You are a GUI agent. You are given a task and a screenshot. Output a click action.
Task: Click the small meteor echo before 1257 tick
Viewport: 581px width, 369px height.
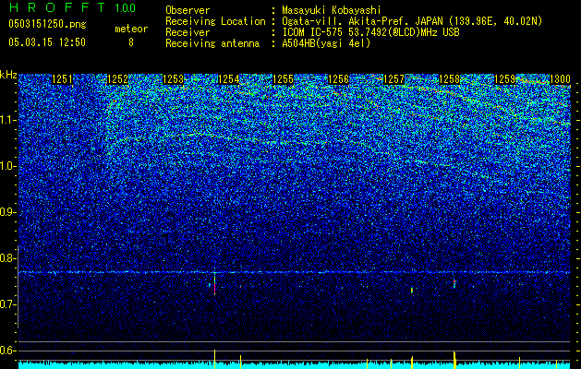(412, 291)
